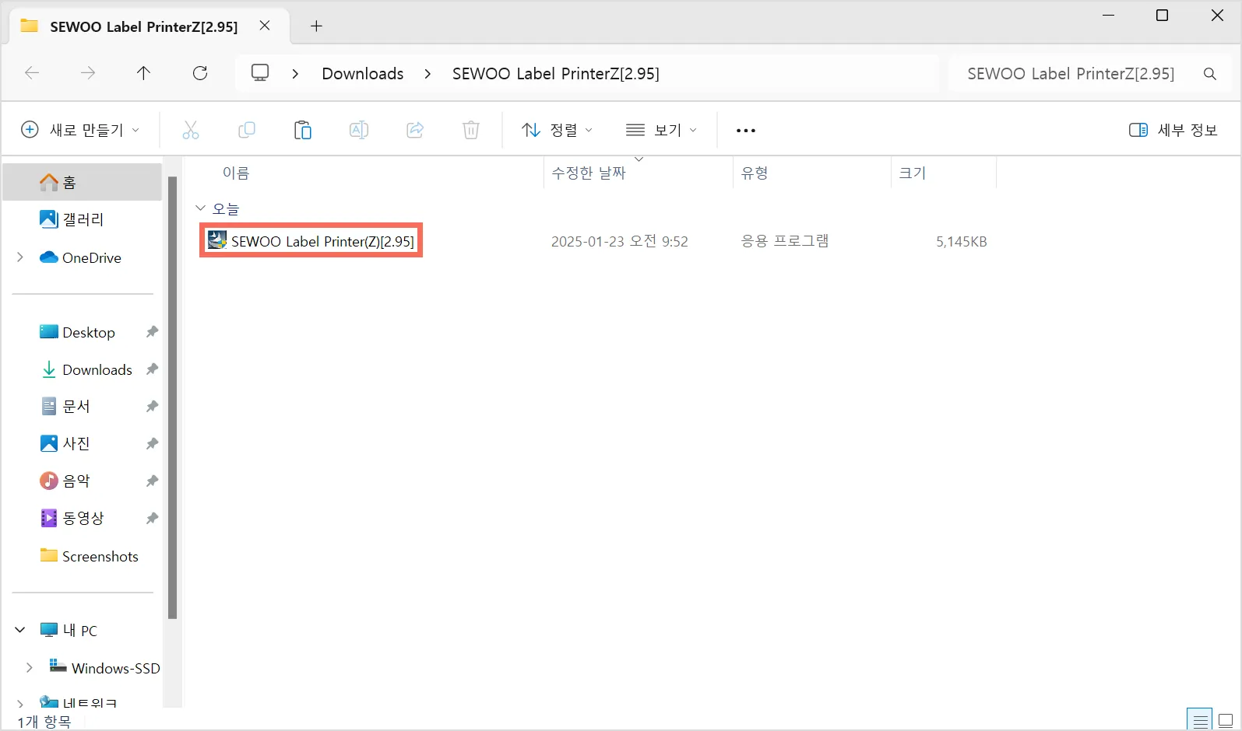Click the pin icon beside 문서
Screen dimensions: 1242x731
pos(152,406)
